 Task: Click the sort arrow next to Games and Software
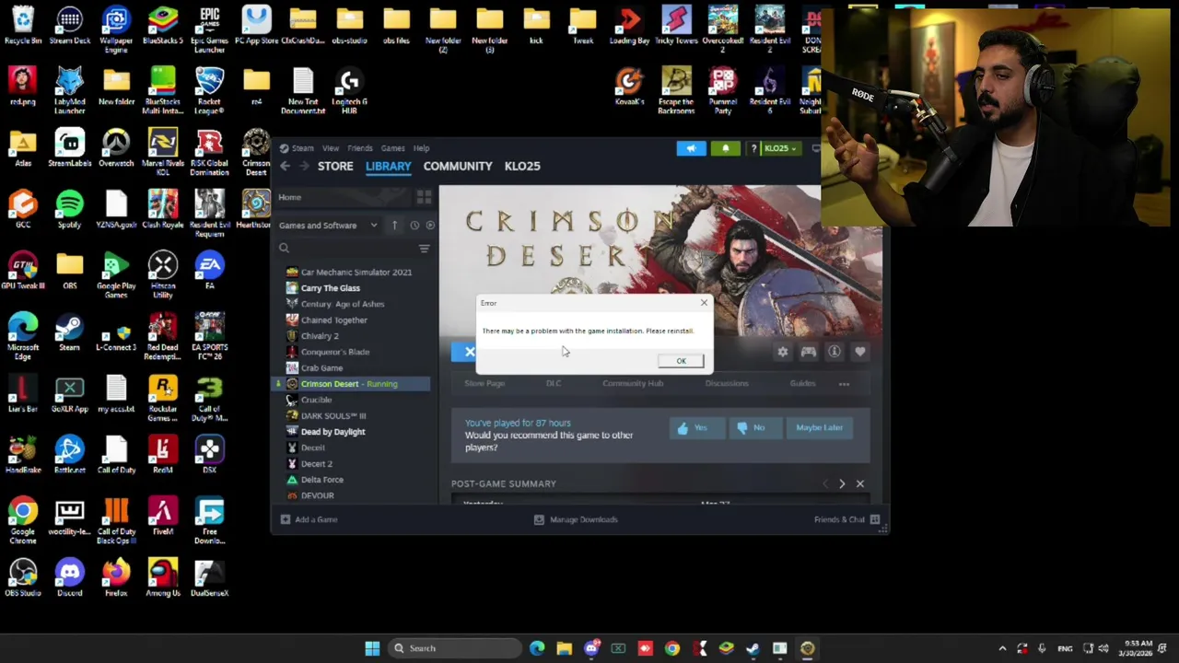tap(394, 226)
